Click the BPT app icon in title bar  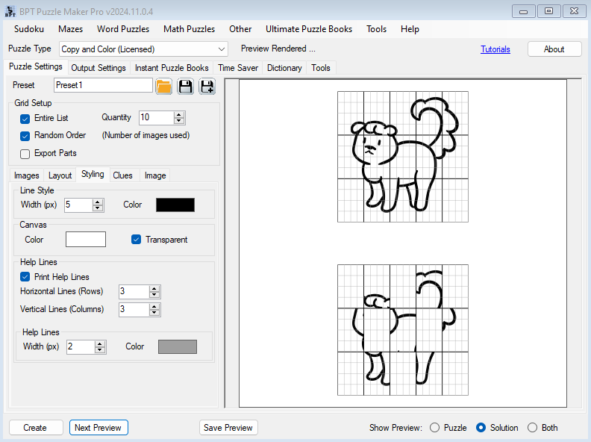10,11
